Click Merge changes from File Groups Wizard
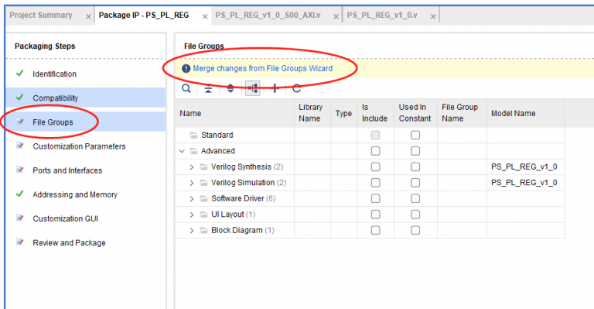 [263, 69]
